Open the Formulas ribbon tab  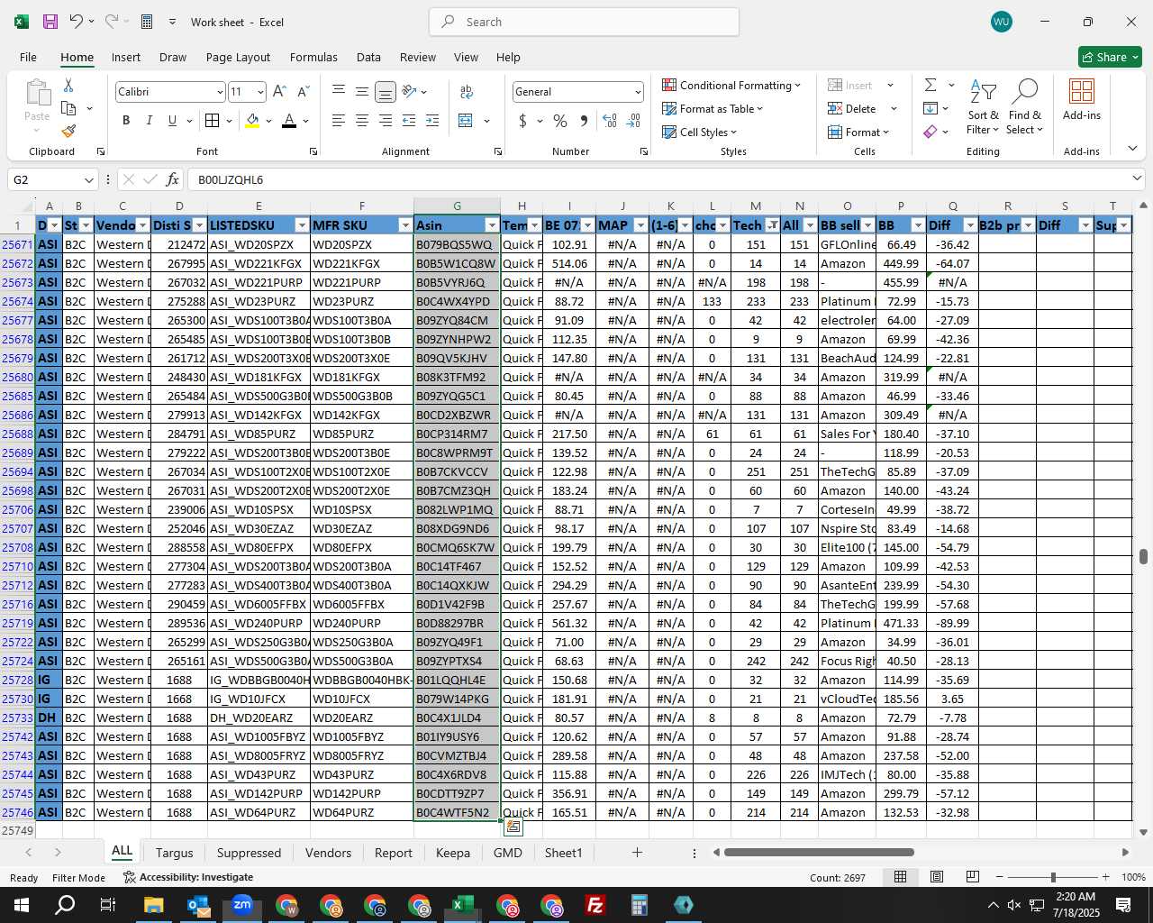tap(313, 57)
